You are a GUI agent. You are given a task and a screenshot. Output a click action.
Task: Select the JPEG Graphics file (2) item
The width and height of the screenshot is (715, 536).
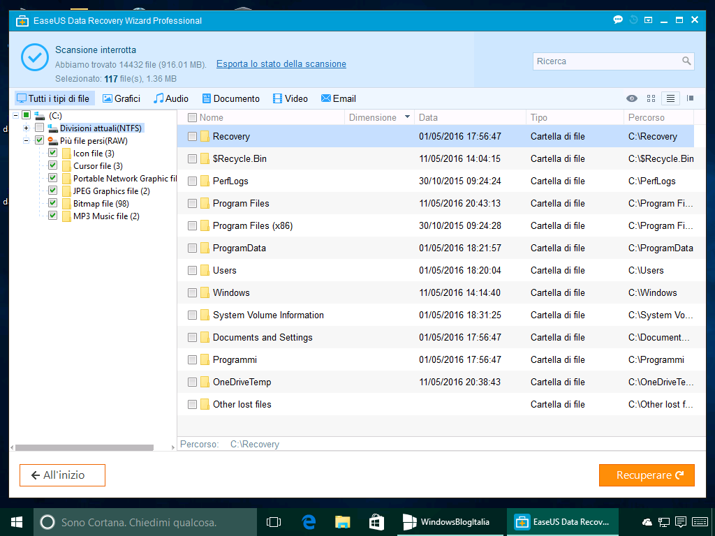pos(111,191)
